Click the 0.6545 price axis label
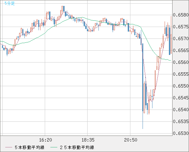This screenshot has height=152, width=189. 181,98
